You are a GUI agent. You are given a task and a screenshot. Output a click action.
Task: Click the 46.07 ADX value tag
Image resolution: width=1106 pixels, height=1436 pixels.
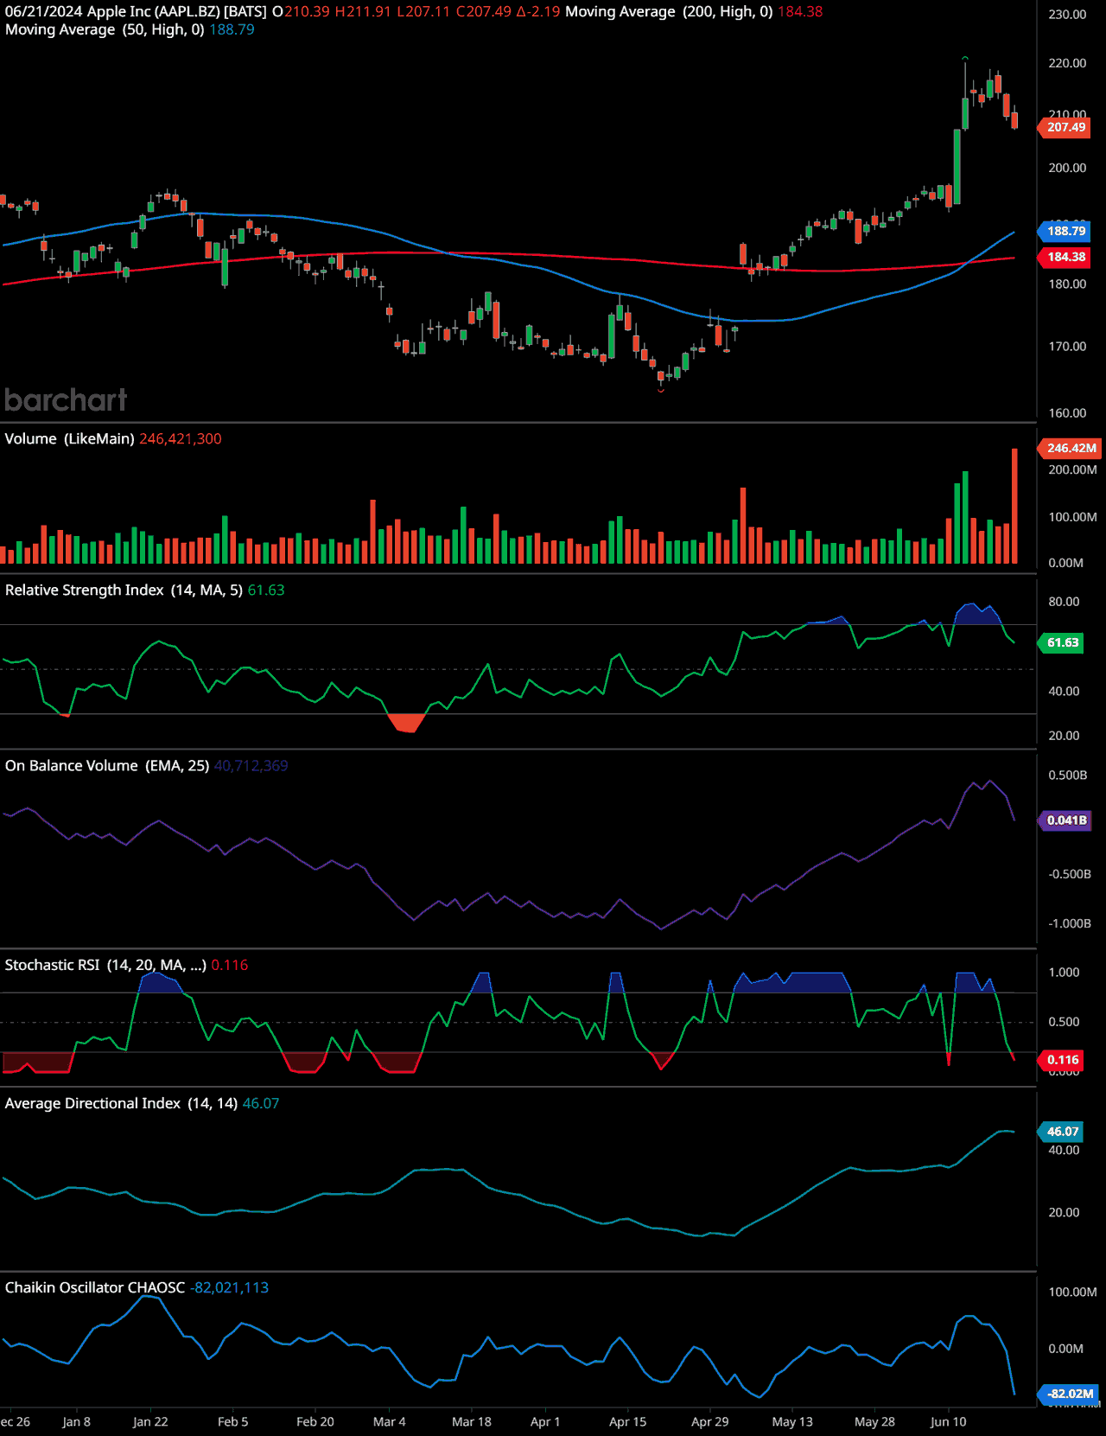1061,1131
